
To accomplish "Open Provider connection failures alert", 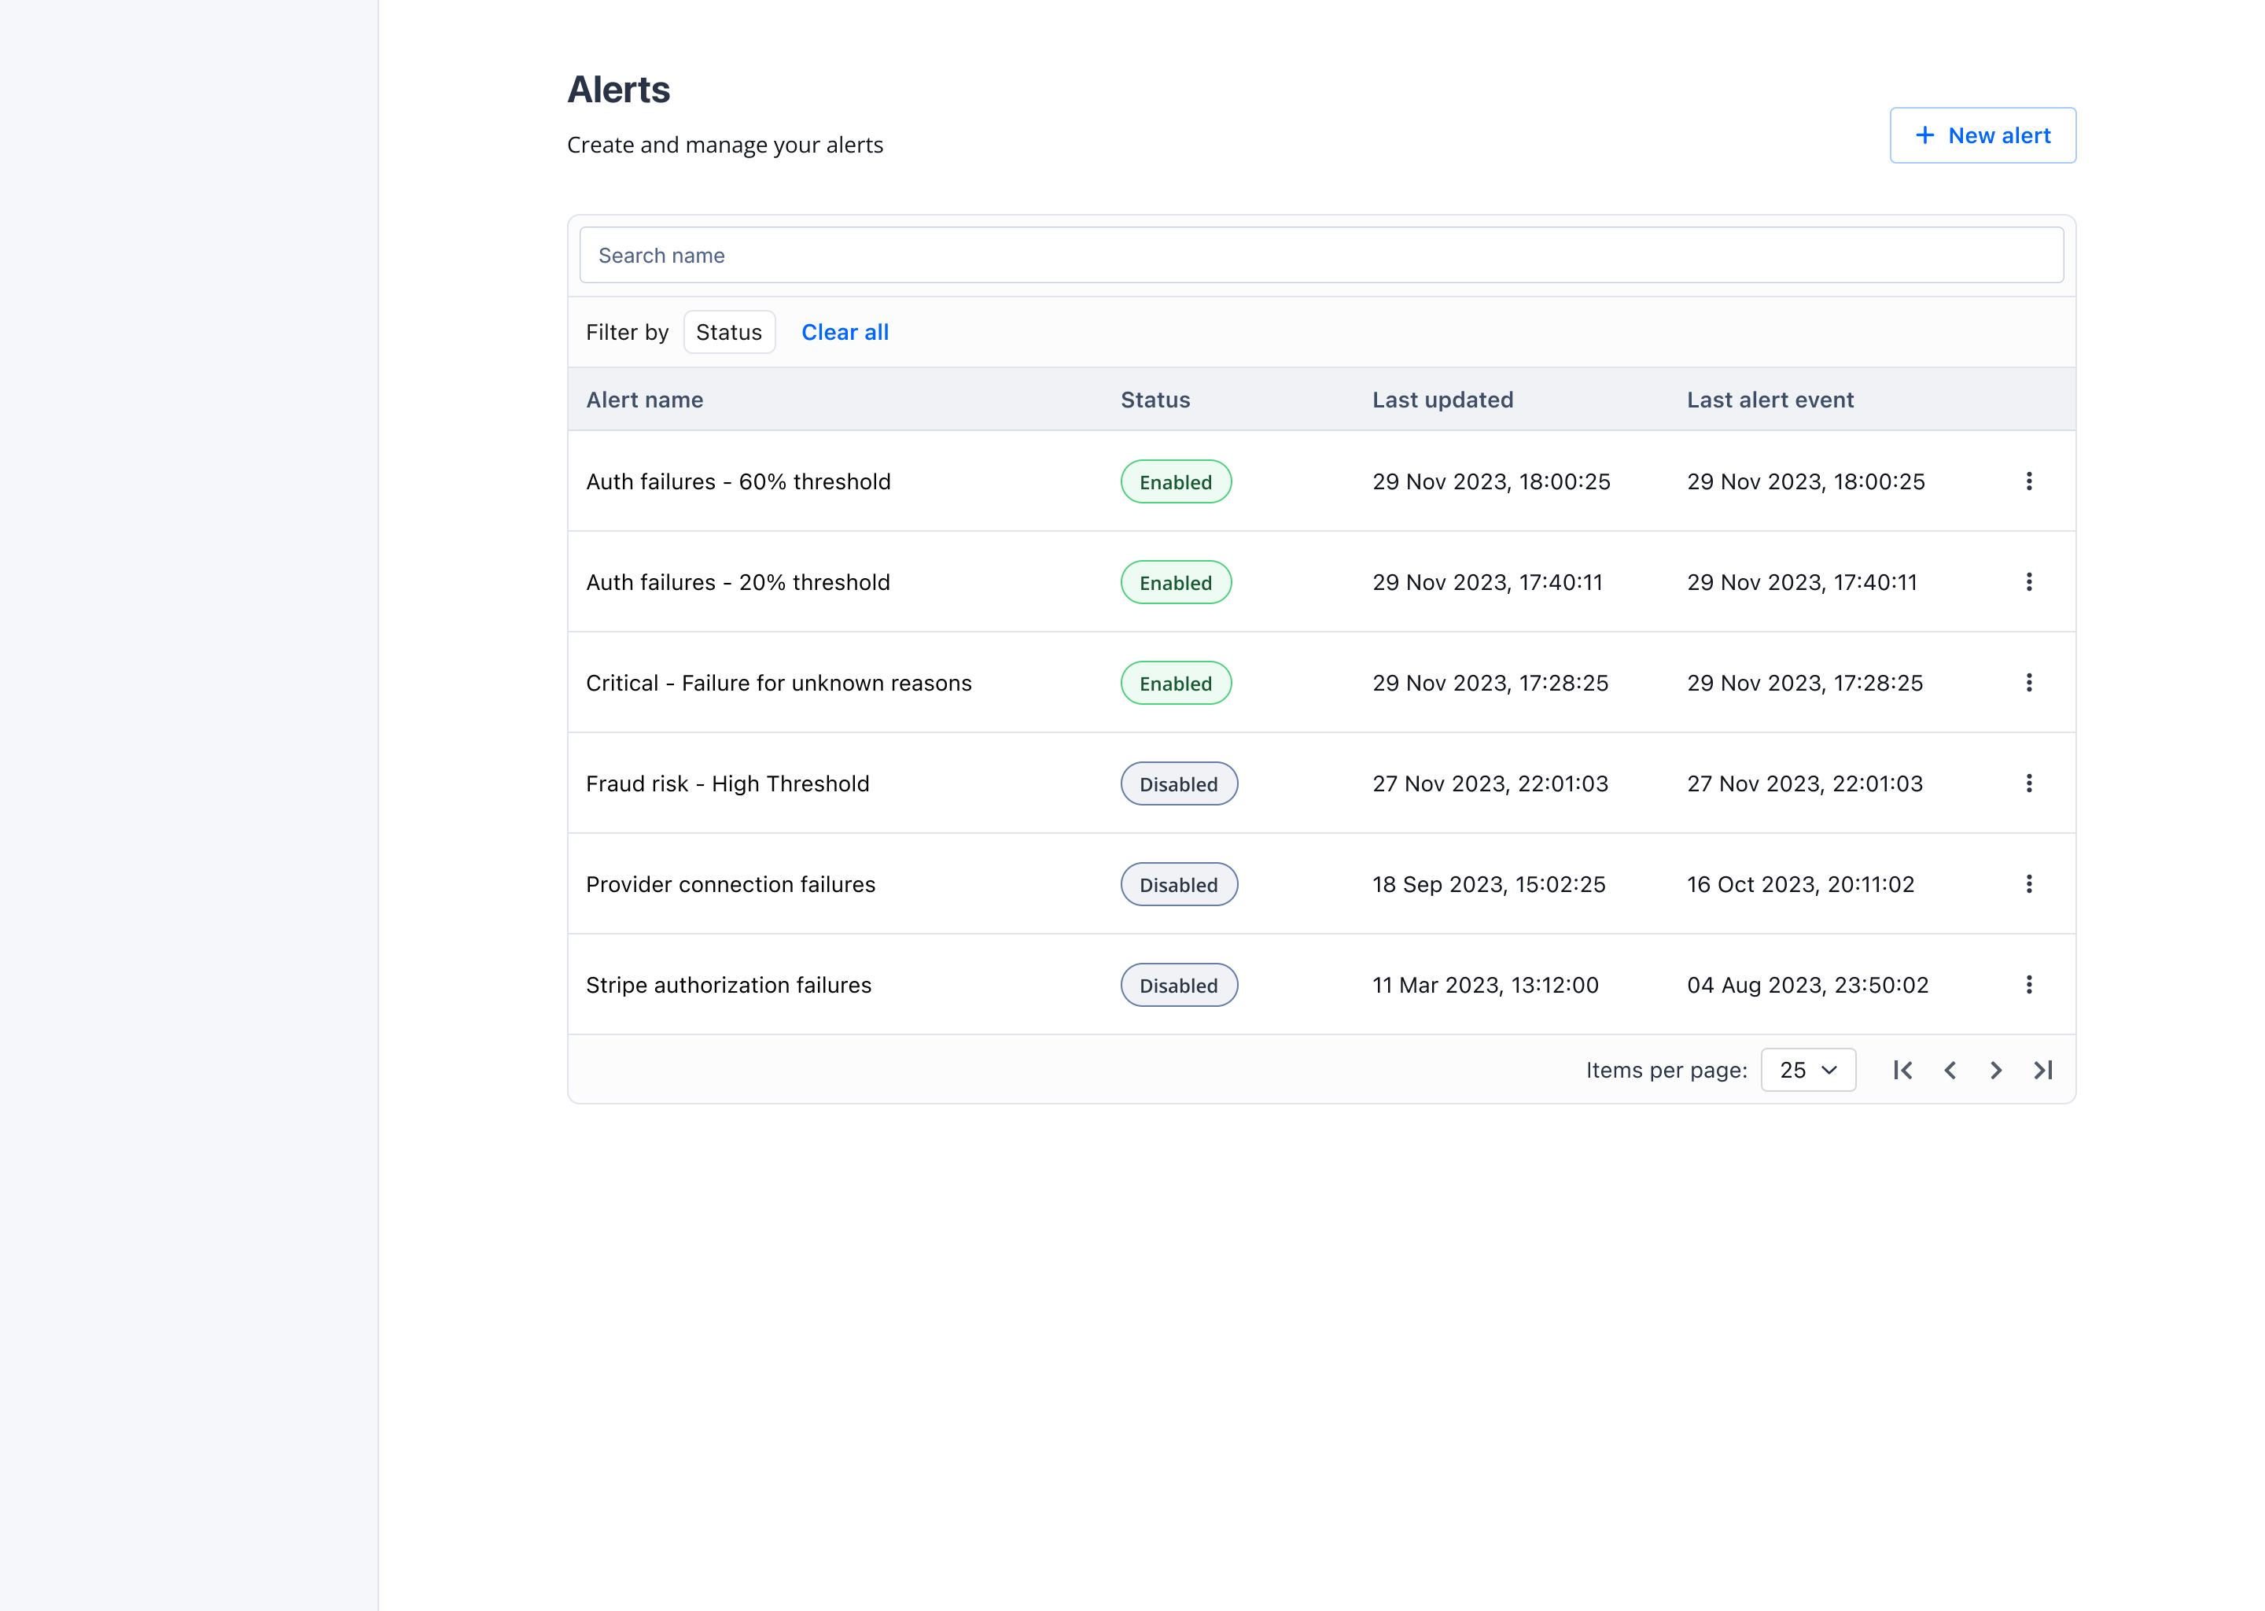I will tap(731, 885).
